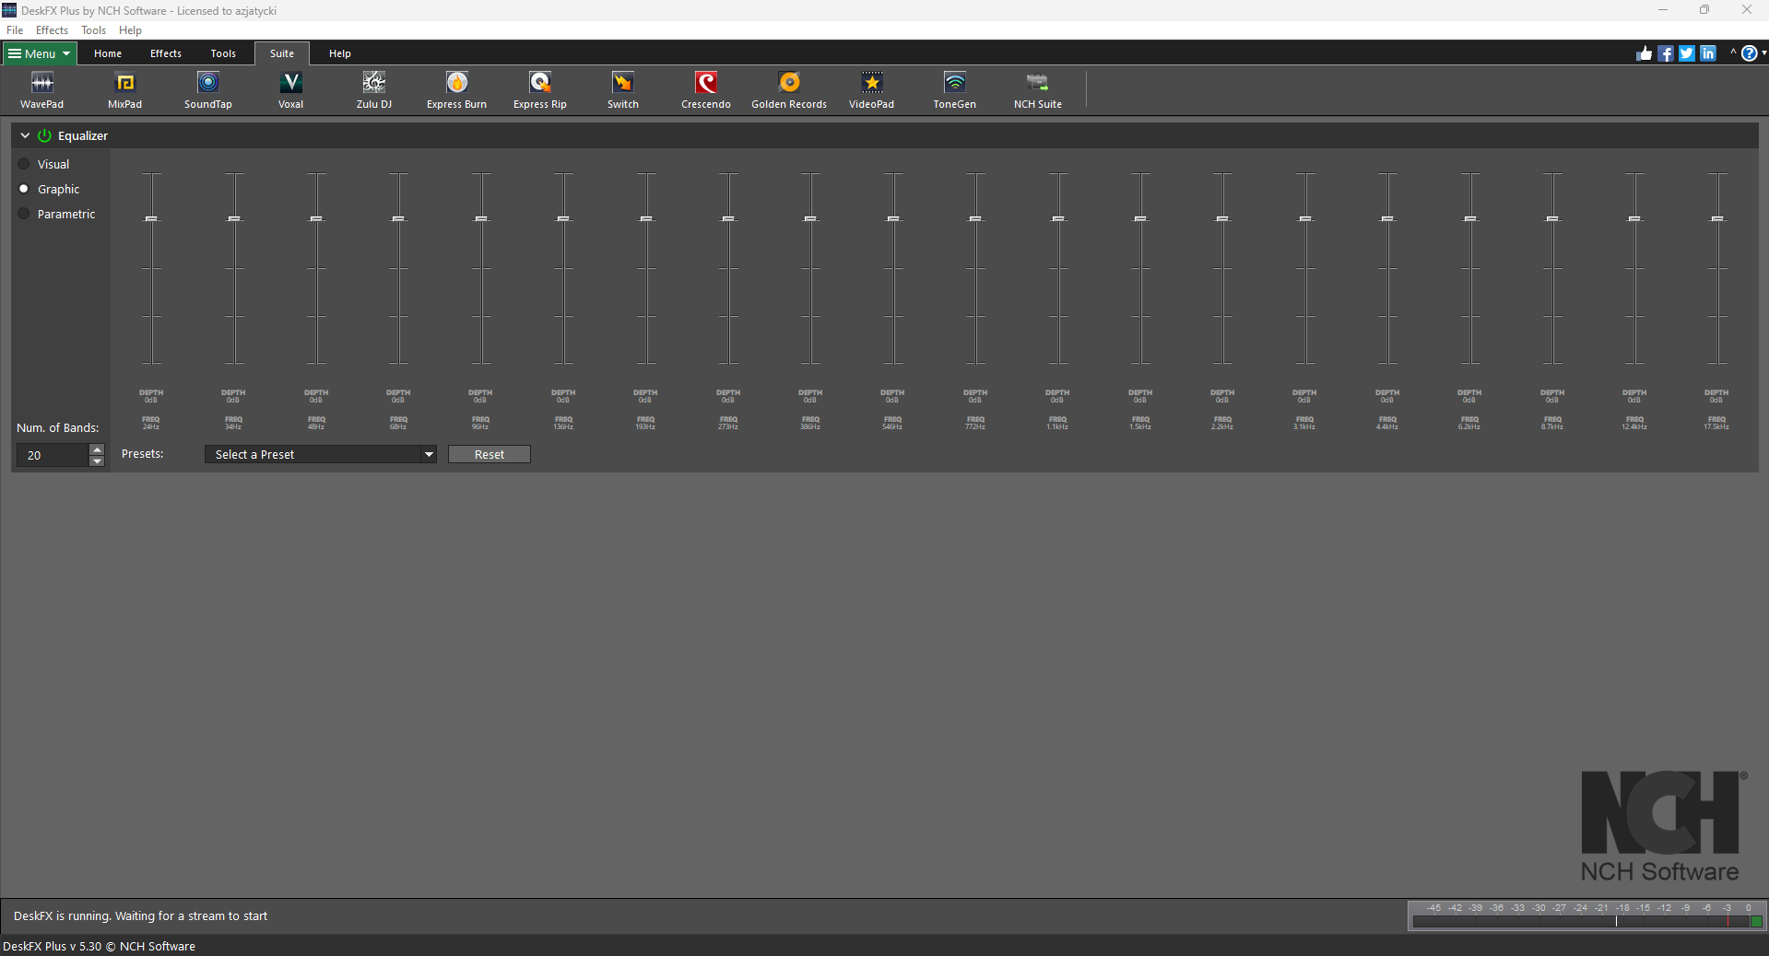The height and width of the screenshot is (956, 1769).
Task: Open the Select a Preset dropdown
Action: click(321, 454)
